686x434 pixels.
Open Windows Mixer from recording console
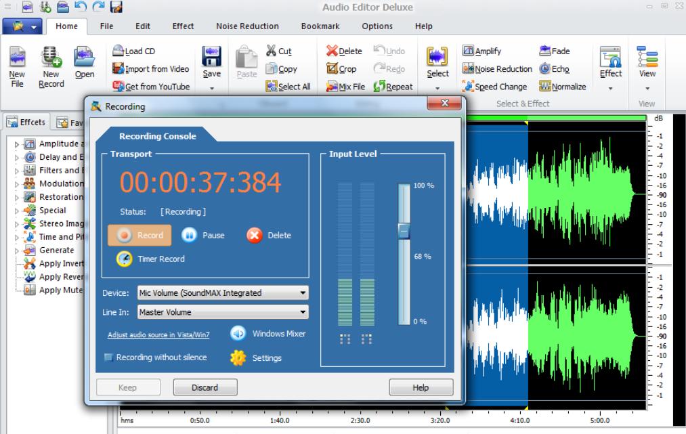coord(238,333)
